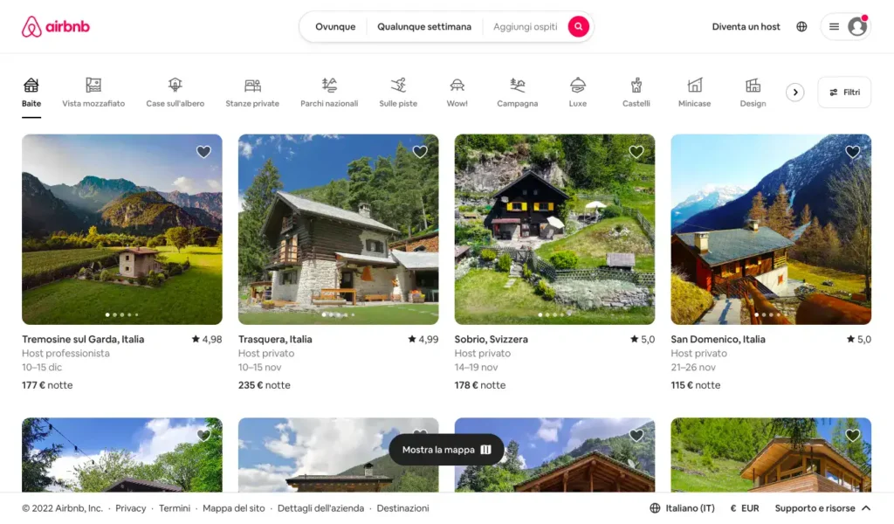894x524 pixels.
Task: Select the Parchi nazionali category
Action: 329,93
